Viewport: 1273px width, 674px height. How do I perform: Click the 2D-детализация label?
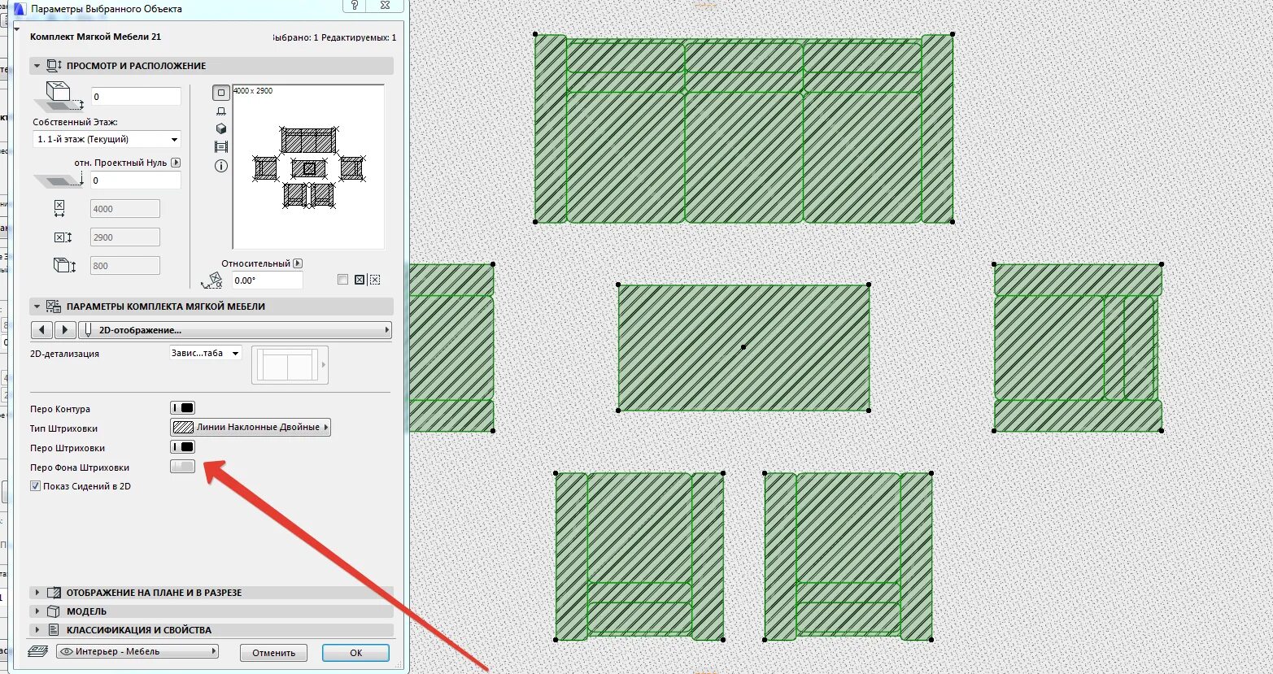pyautogui.click(x=65, y=354)
